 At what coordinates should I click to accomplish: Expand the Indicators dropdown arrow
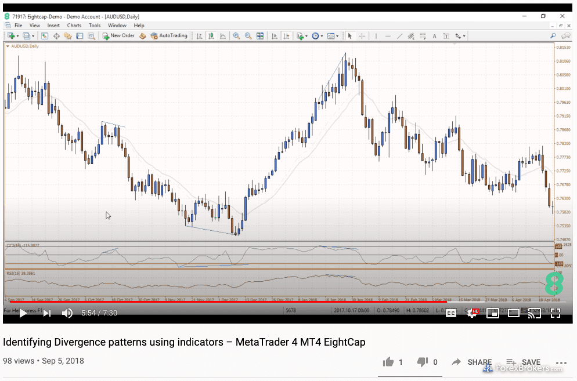click(x=306, y=36)
